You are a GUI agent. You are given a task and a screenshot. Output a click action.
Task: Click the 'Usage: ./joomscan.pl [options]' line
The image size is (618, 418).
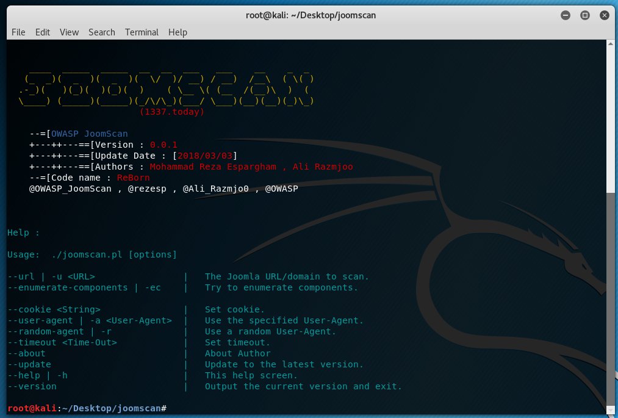[x=92, y=254]
